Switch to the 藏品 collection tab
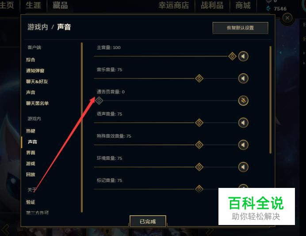 point(60,5)
